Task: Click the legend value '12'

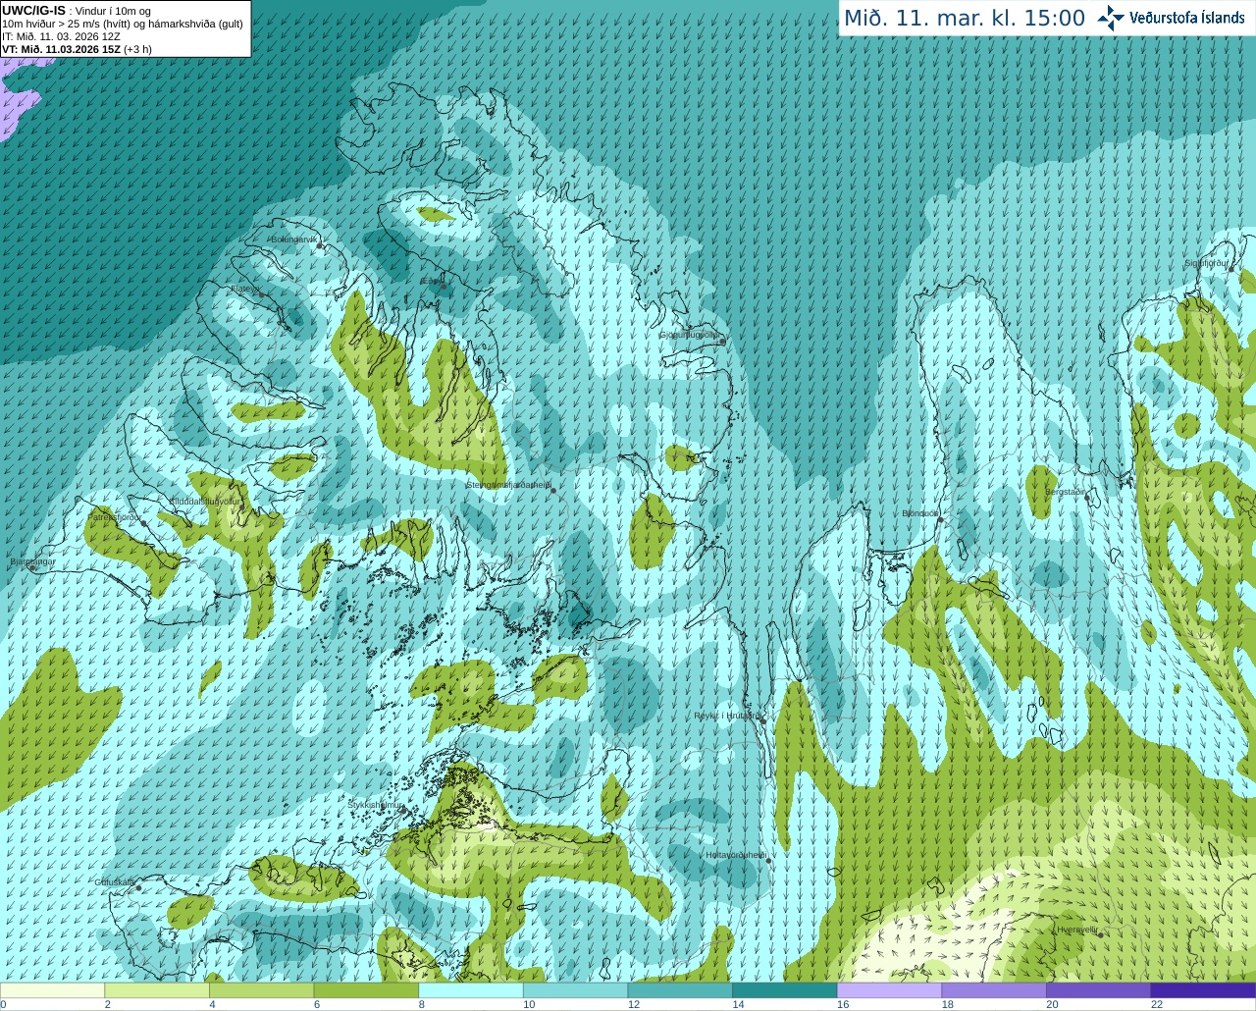Action: 634,1004
